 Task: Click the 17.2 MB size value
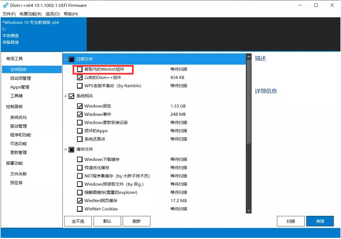point(178,201)
